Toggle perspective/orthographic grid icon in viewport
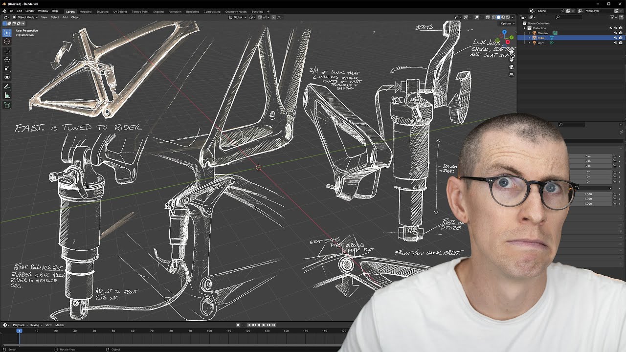Viewport: 626px width, 352px height. tap(512, 75)
